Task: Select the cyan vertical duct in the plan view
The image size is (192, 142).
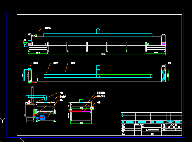Action: pos(98,72)
